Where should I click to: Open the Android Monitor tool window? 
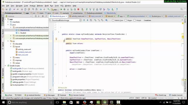(32, 95)
